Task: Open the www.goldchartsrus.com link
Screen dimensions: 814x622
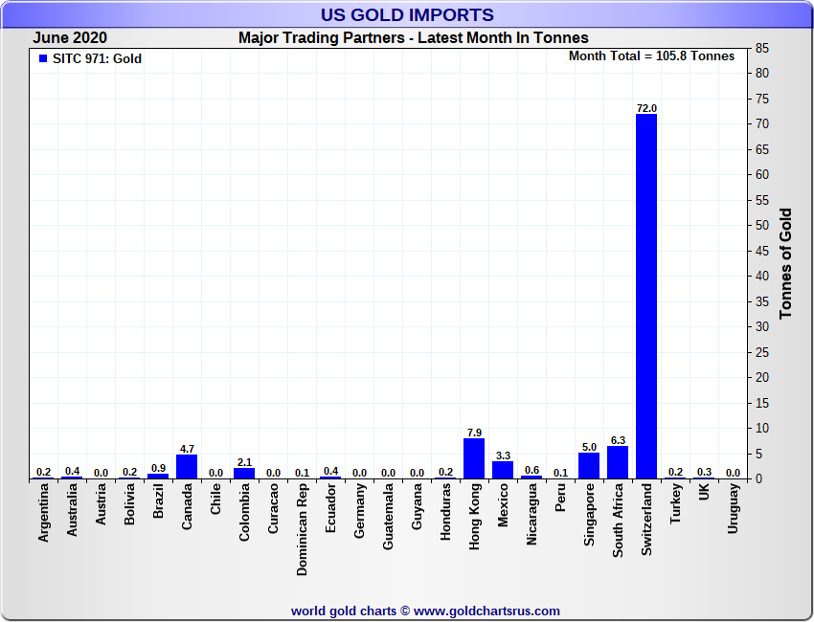Action: (486, 611)
